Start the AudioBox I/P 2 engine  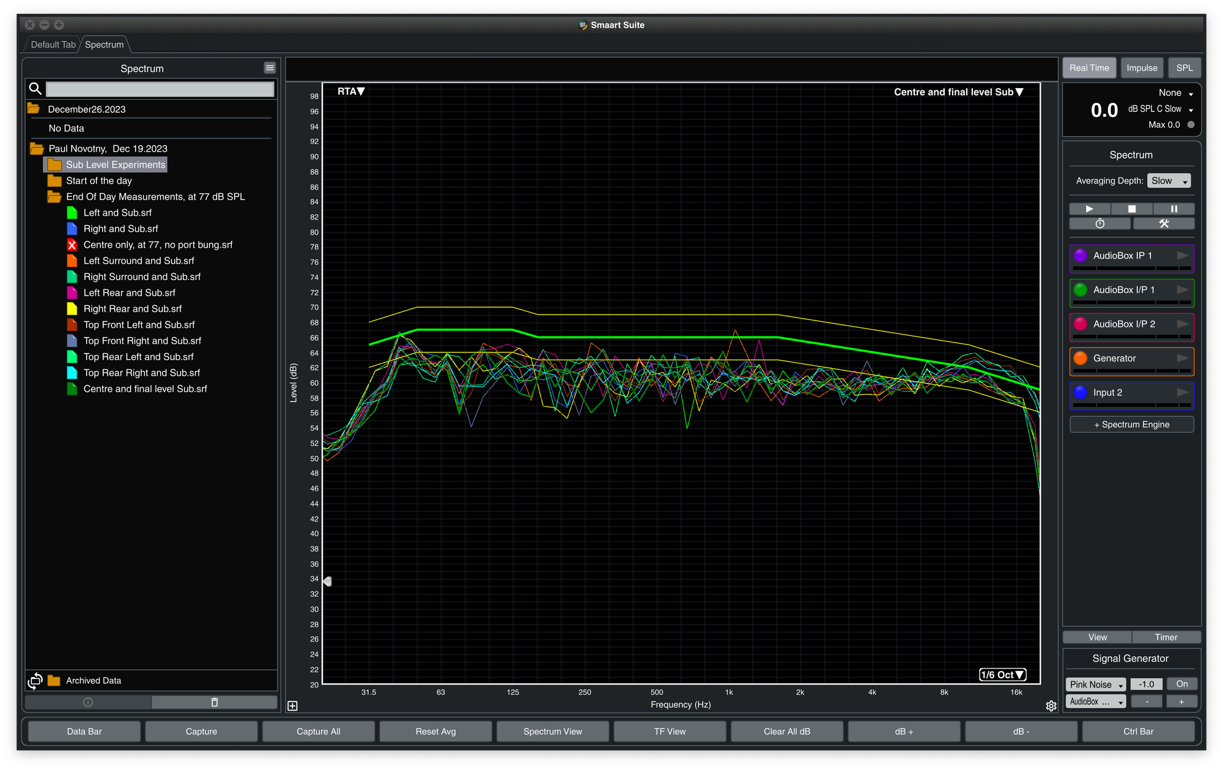point(1182,324)
